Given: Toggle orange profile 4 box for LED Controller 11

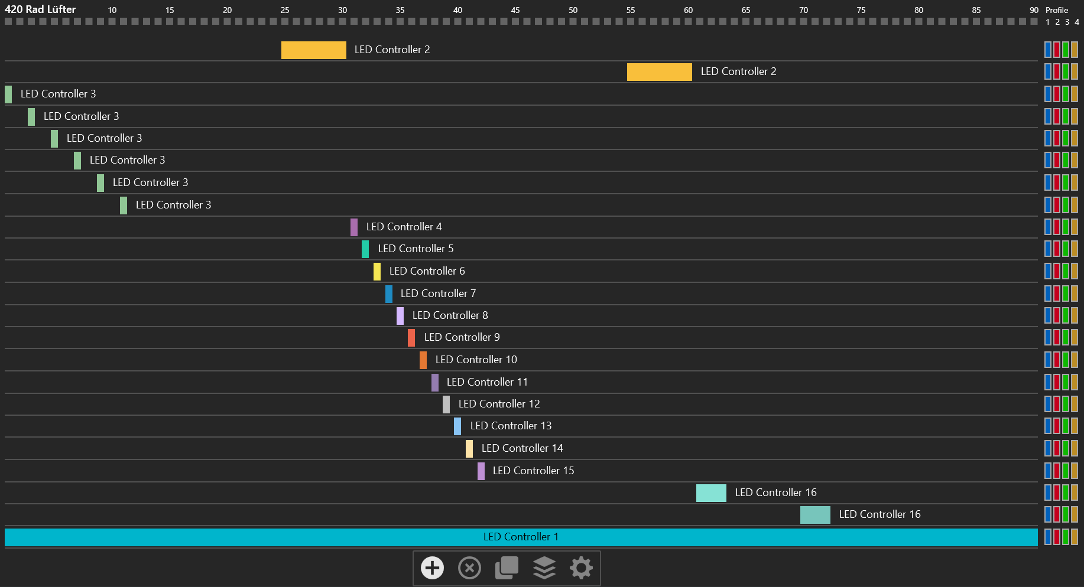Looking at the screenshot, I should [x=1075, y=382].
